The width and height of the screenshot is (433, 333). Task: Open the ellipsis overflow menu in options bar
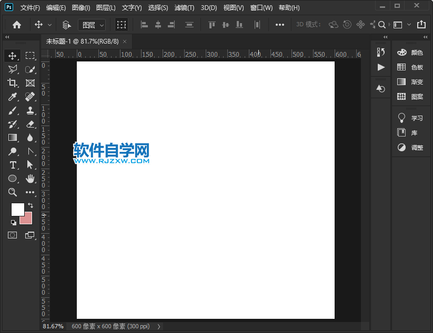coord(279,24)
